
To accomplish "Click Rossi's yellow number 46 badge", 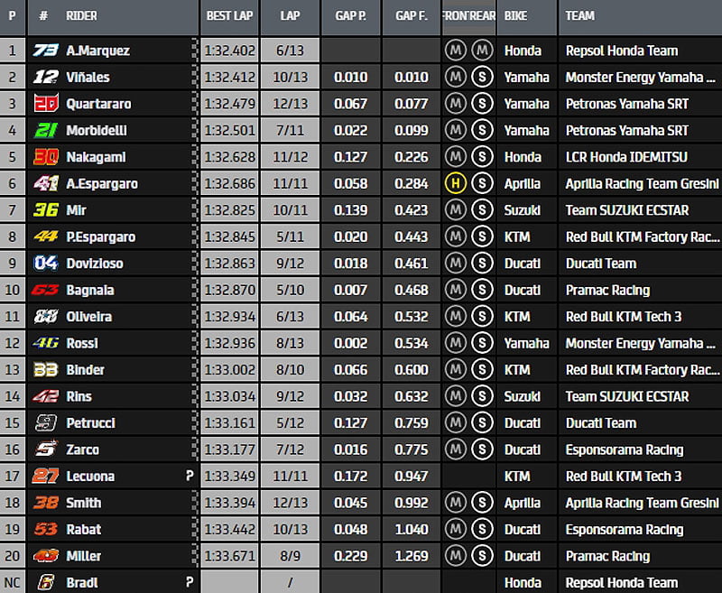I will pyautogui.click(x=45, y=343).
